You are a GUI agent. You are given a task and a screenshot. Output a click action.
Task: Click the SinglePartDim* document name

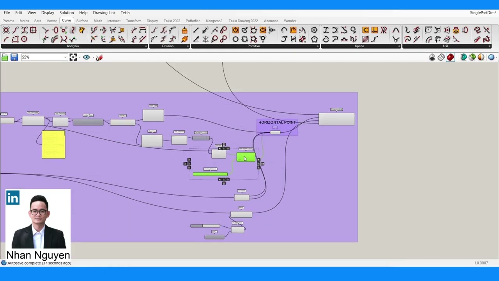pos(483,12)
